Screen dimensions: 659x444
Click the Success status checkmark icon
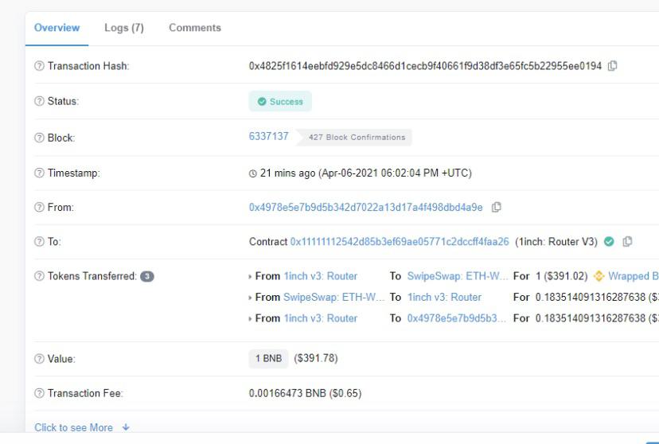click(262, 102)
